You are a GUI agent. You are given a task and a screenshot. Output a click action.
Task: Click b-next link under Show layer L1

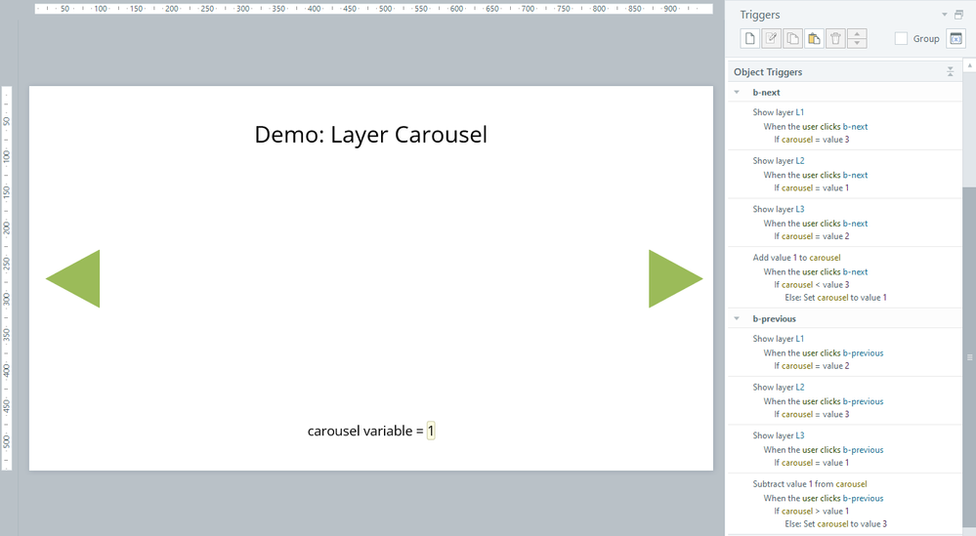(x=855, y=127)
